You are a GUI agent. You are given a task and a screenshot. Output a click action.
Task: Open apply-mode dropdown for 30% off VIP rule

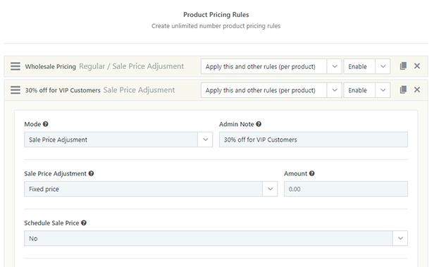coord(271,90)
